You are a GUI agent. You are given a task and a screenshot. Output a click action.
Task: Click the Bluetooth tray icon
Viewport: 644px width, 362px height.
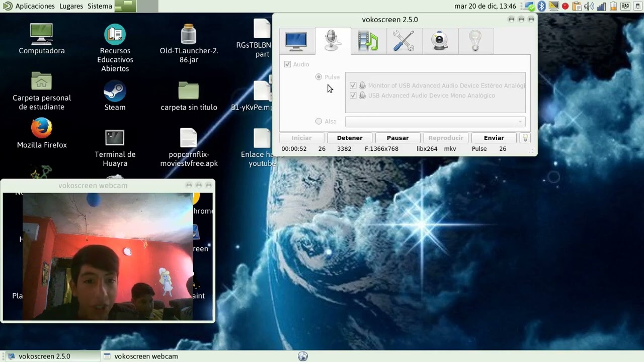[x=542, y=6]
